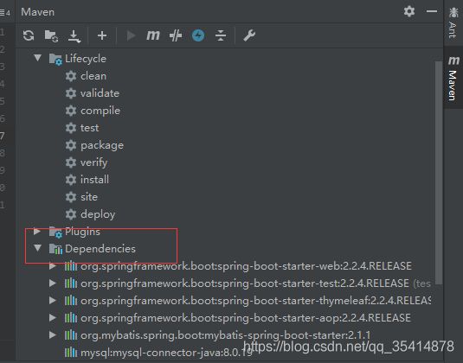Click Generate Sources and Update Folders icon
The width and height of the screenshot is (463, 363).
(51, 35)
